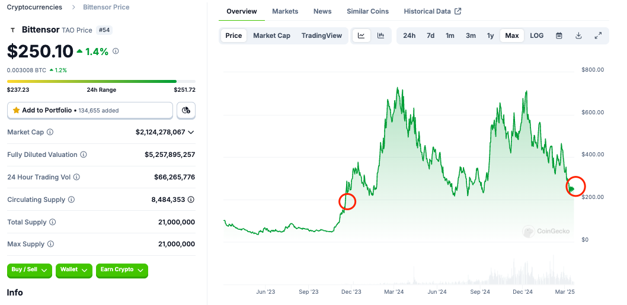627x305 pixels.
Task: Select the 24h time range
Action: tap(409, 36)
